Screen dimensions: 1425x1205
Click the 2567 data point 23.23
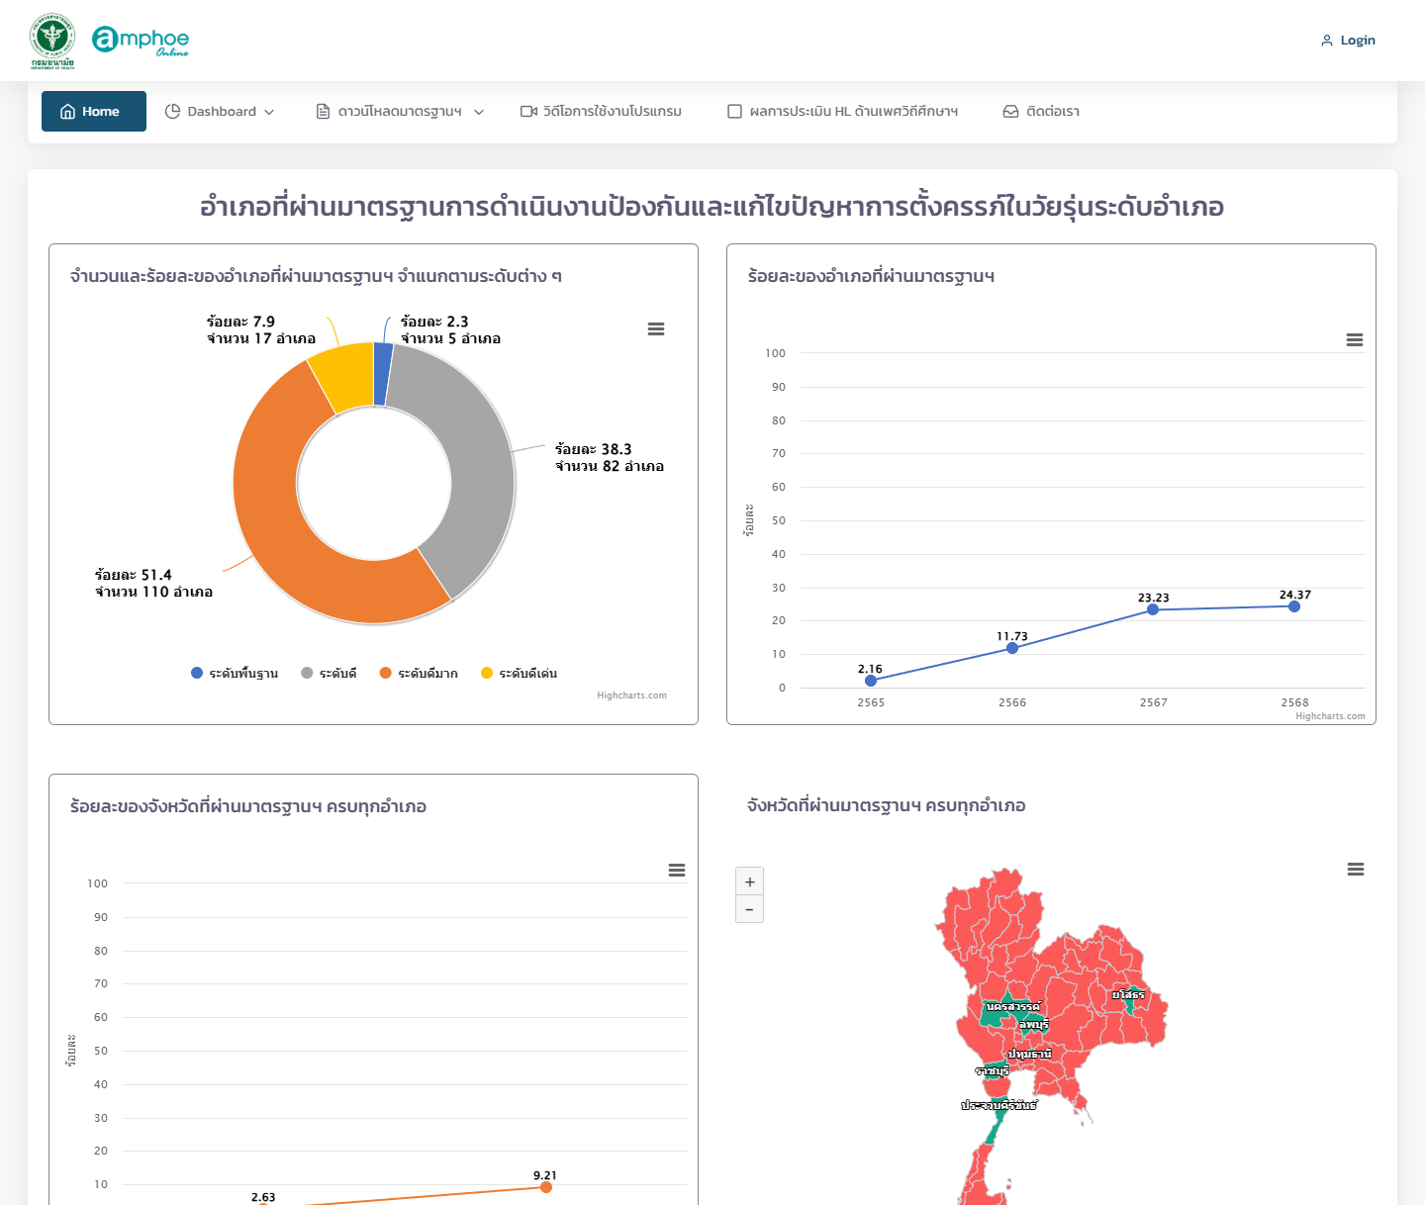pos(1153,609)
